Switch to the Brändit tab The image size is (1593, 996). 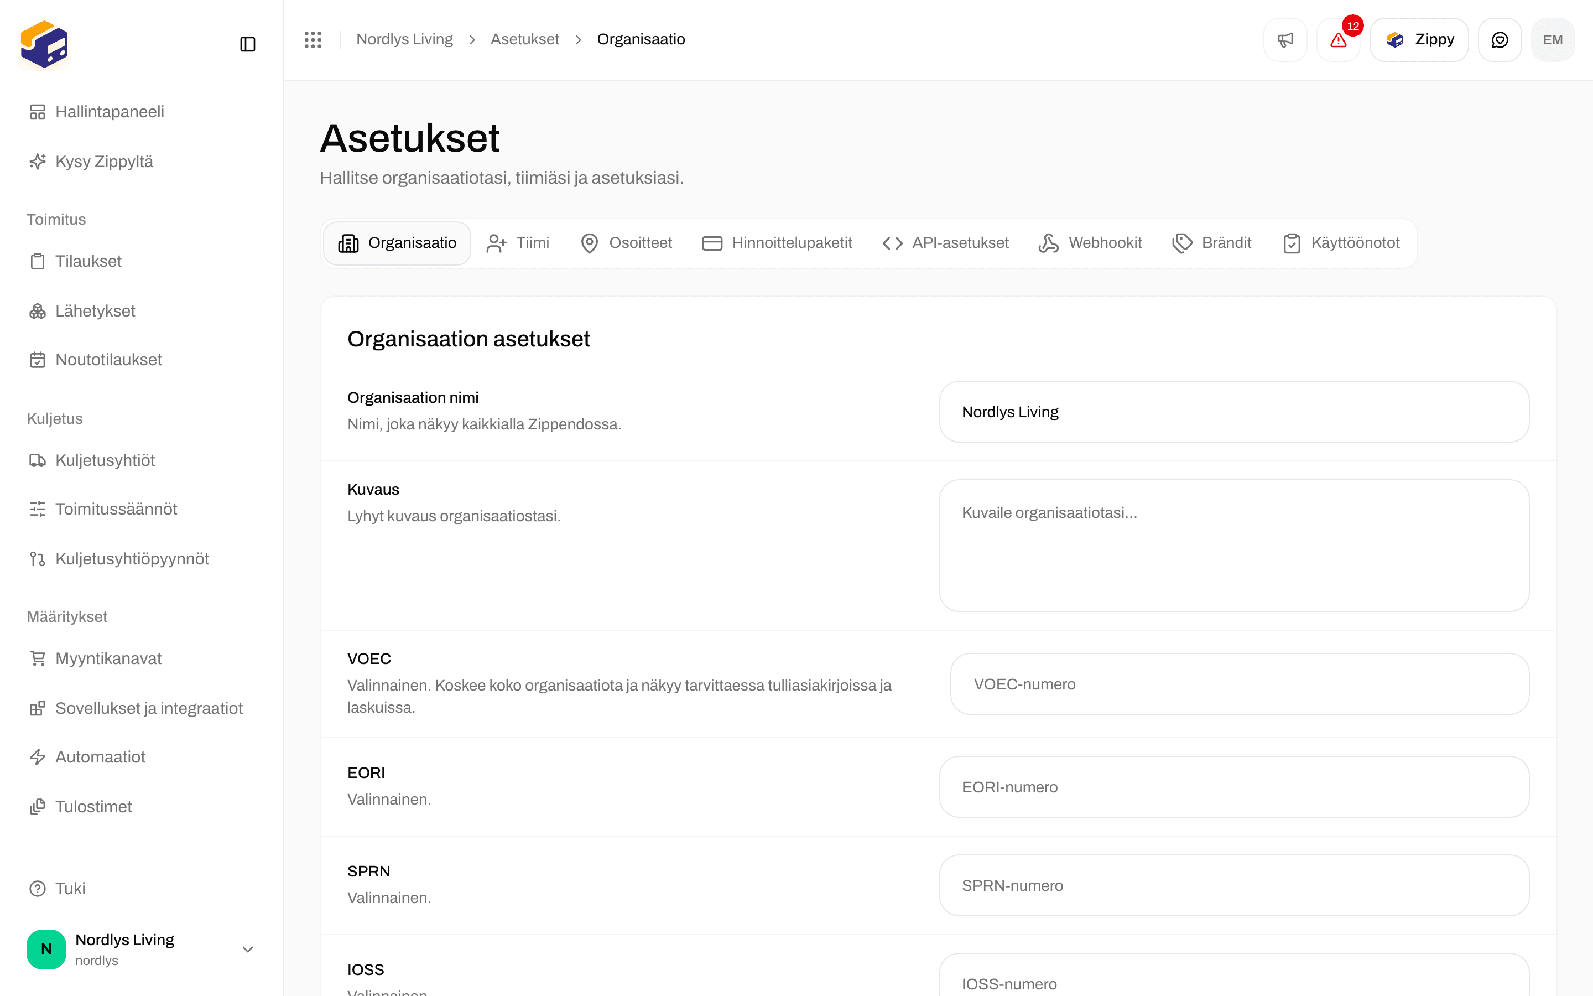coord(1212,243)
